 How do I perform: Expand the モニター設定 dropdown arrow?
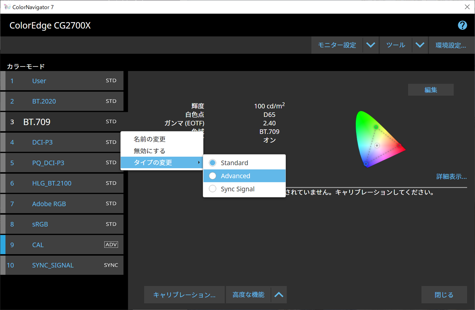371,45
